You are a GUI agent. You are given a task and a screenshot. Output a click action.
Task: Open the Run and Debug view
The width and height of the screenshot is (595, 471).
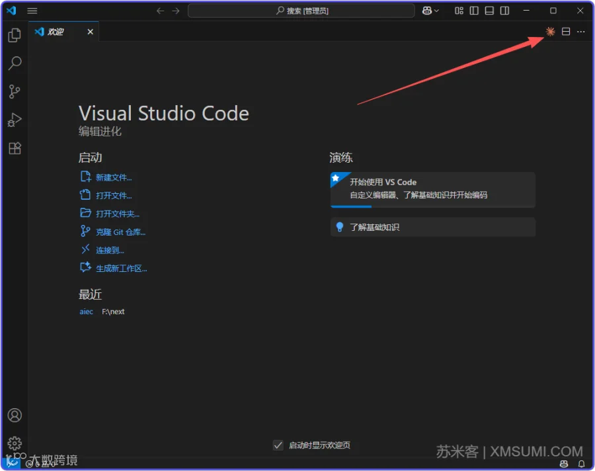[15, 120]
